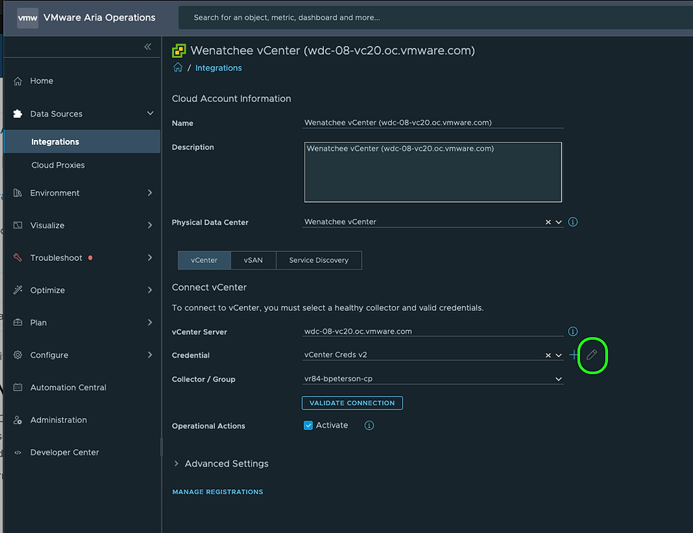Clear the Credential selection with X
Viewport: 693px width, 533px height.
point(548,356)
